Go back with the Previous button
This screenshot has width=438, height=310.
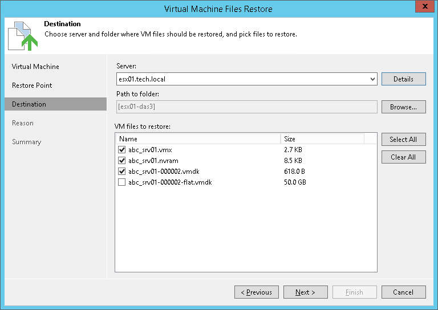tap(257, 292)
